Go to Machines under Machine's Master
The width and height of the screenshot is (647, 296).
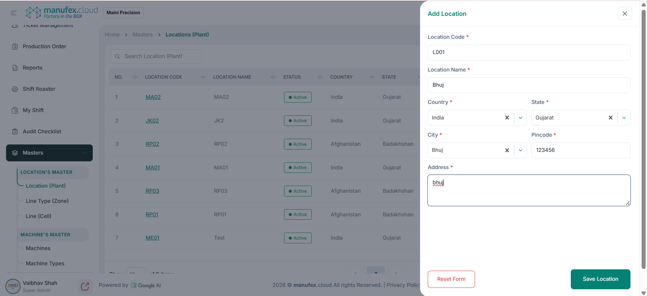tap(38, 248)
